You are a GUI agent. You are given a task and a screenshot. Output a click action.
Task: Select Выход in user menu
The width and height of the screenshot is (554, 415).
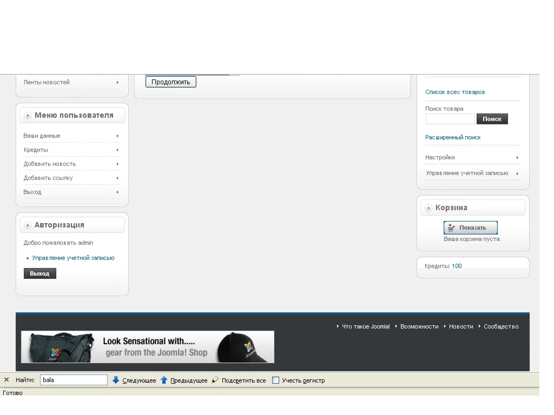tap(32, 192)
